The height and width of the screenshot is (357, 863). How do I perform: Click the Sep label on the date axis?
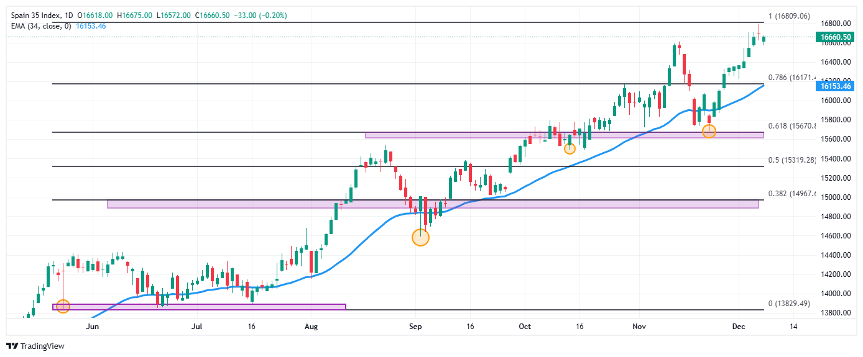pyautogui.click(x=416, y=325)
